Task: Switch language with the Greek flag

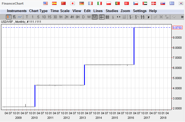Action: [x=172, y=3]
